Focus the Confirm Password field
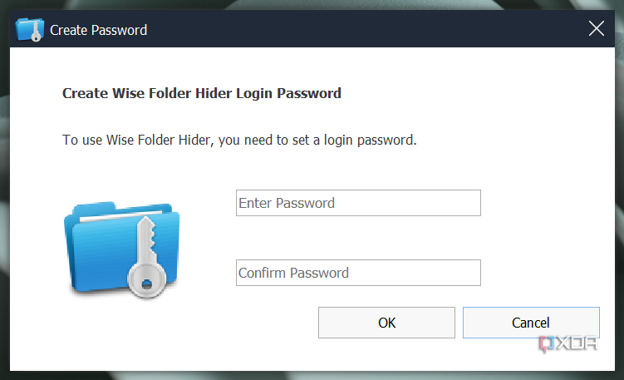The height and width of the screenshot is (380, 624). [358, 273]
